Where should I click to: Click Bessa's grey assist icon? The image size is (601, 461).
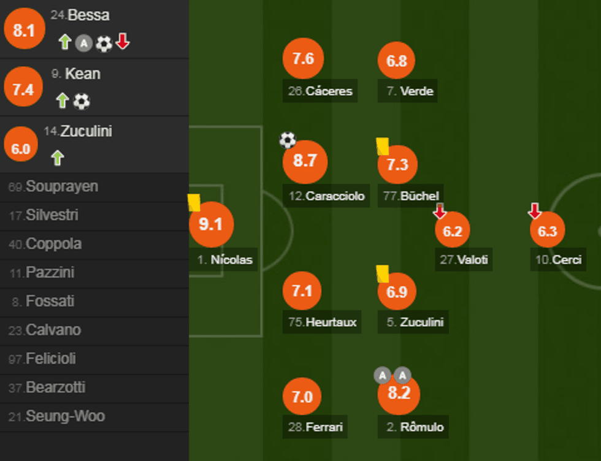pos(83,43)
